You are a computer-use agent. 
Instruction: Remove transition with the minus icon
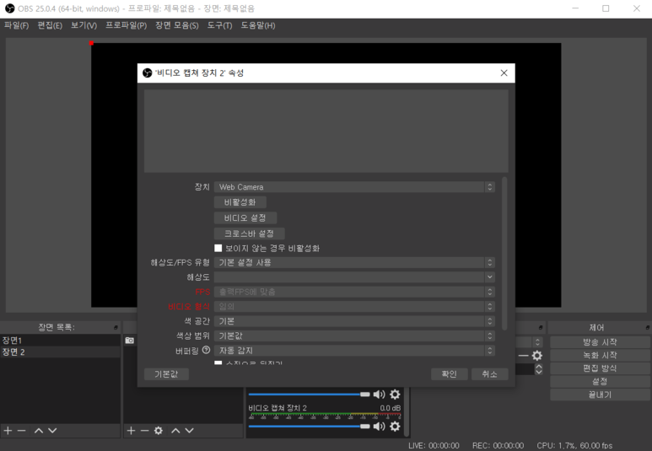[524, 356]
